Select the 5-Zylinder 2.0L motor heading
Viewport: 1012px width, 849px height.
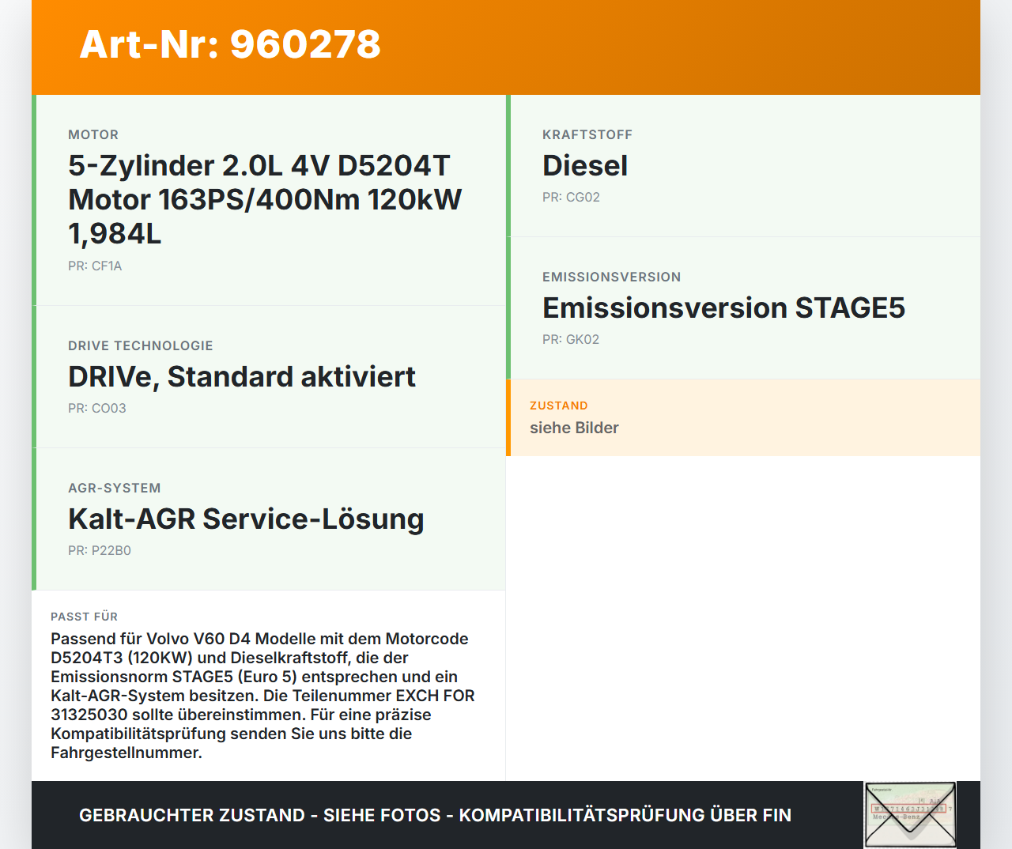[x=265, y=199]
